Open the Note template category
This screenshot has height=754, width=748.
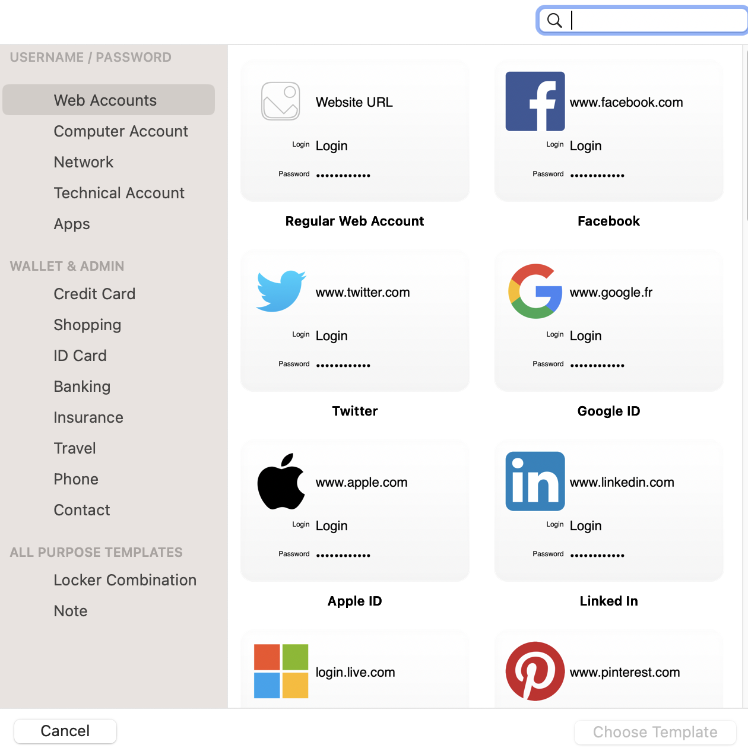click(71, 611)
